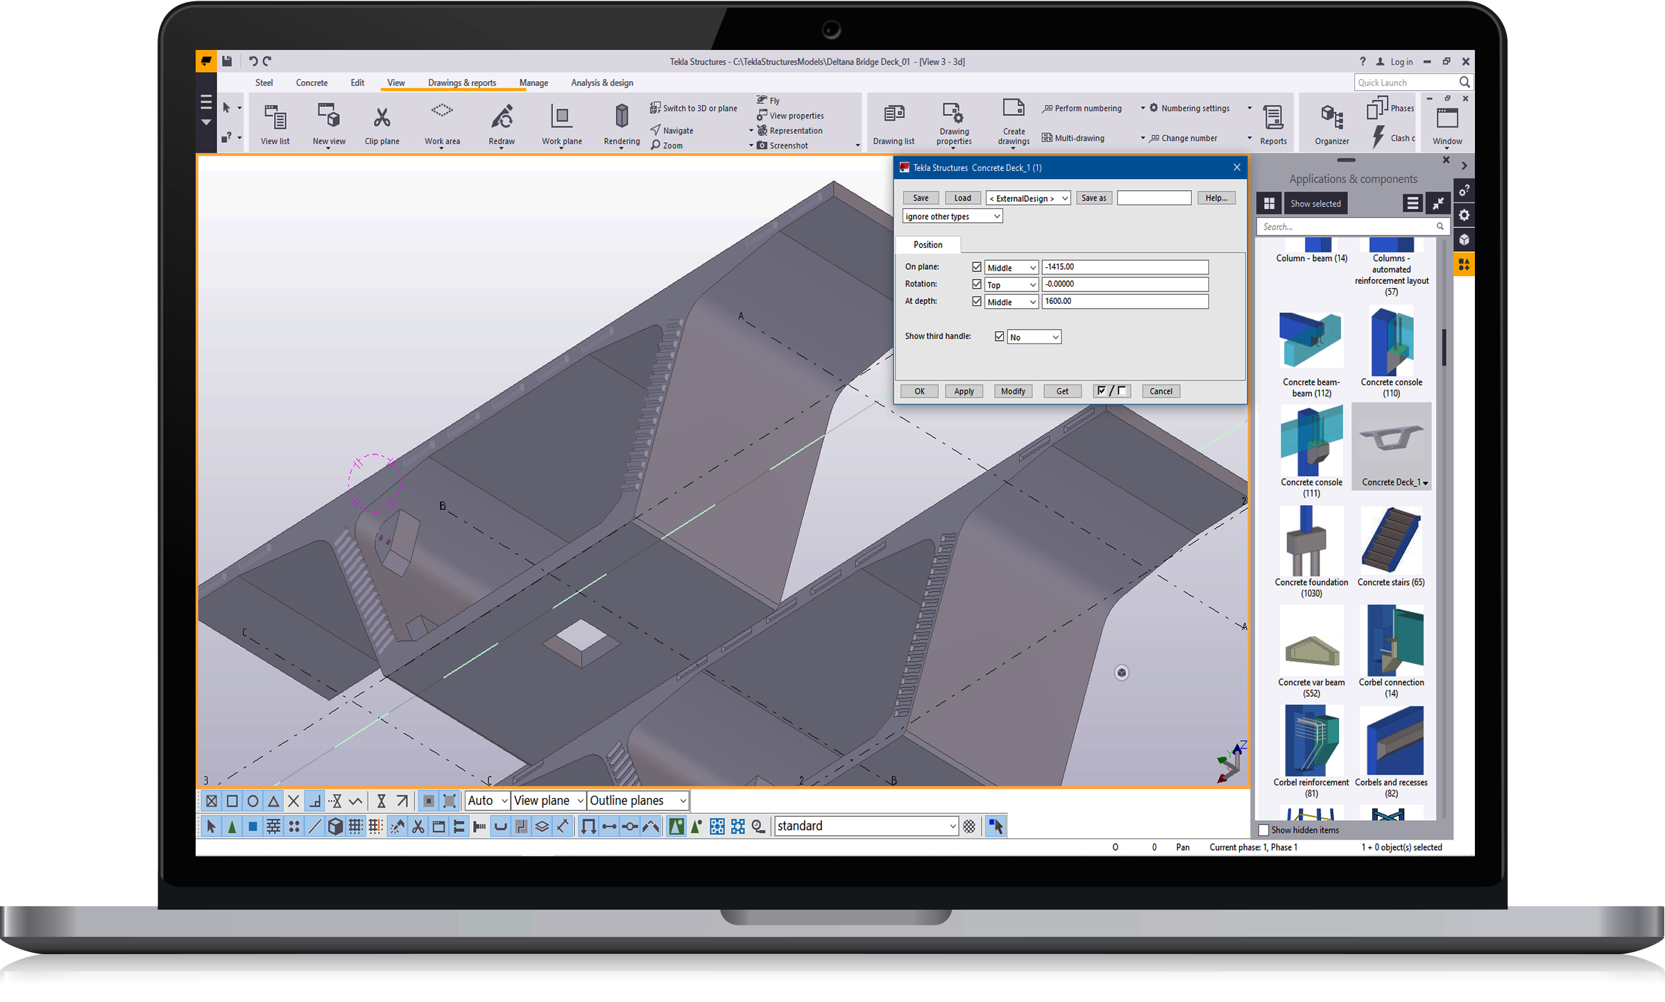Open the Organizer tool
This screenshot has height=1002, width=1665.
[1331, 117]
